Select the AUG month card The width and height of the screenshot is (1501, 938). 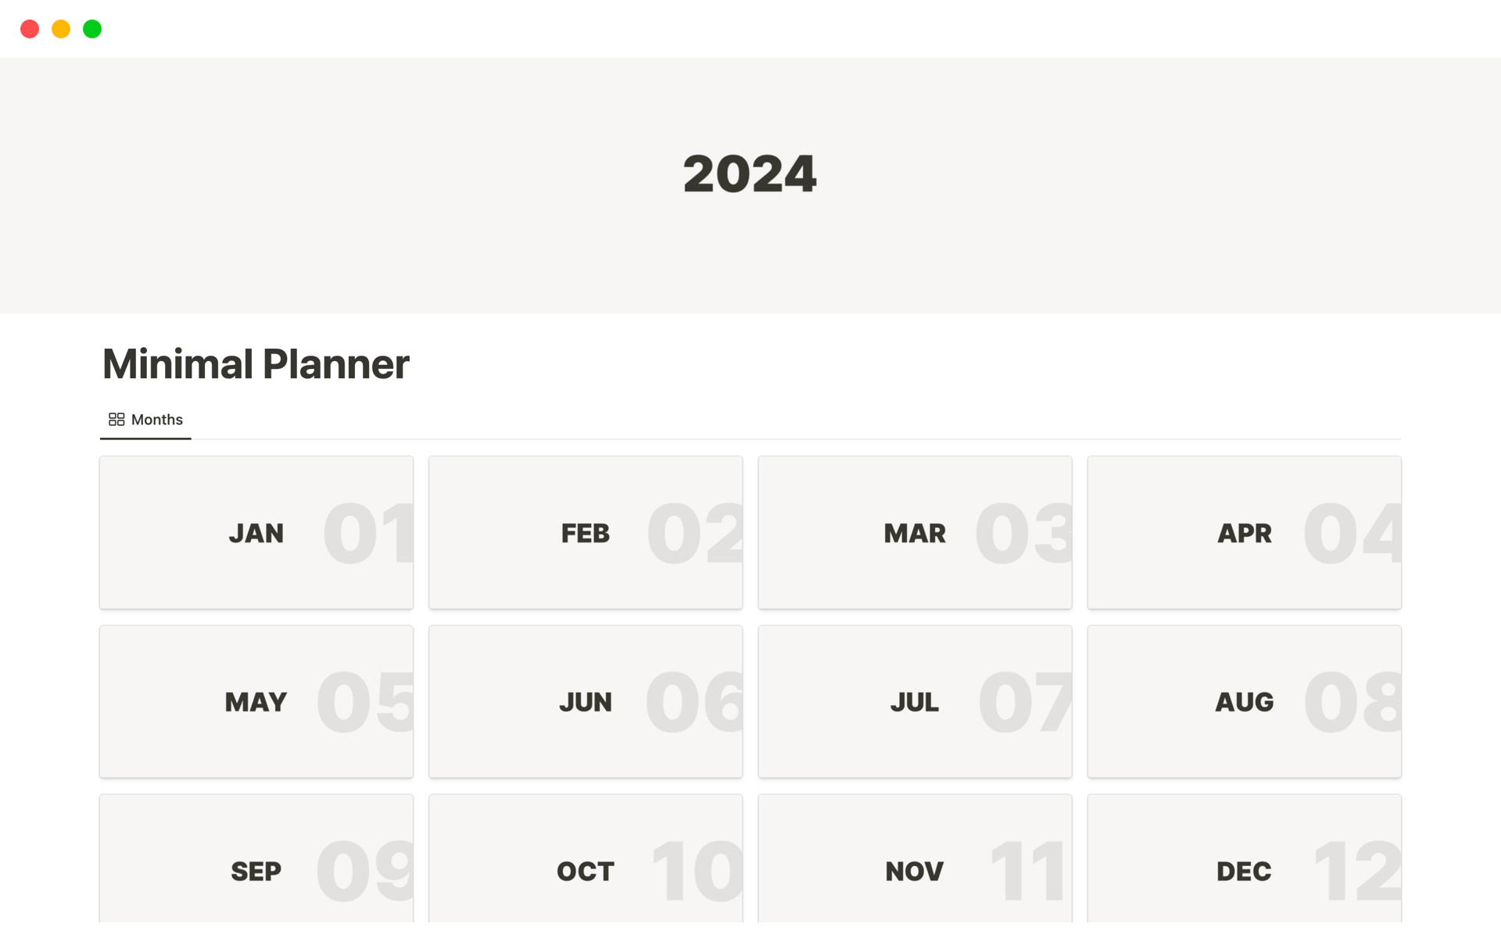[x=1244, y=702]
